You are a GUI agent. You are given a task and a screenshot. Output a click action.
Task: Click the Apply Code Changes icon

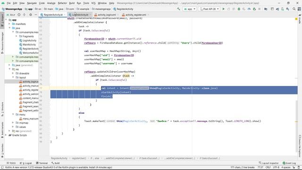coord(234,9)
